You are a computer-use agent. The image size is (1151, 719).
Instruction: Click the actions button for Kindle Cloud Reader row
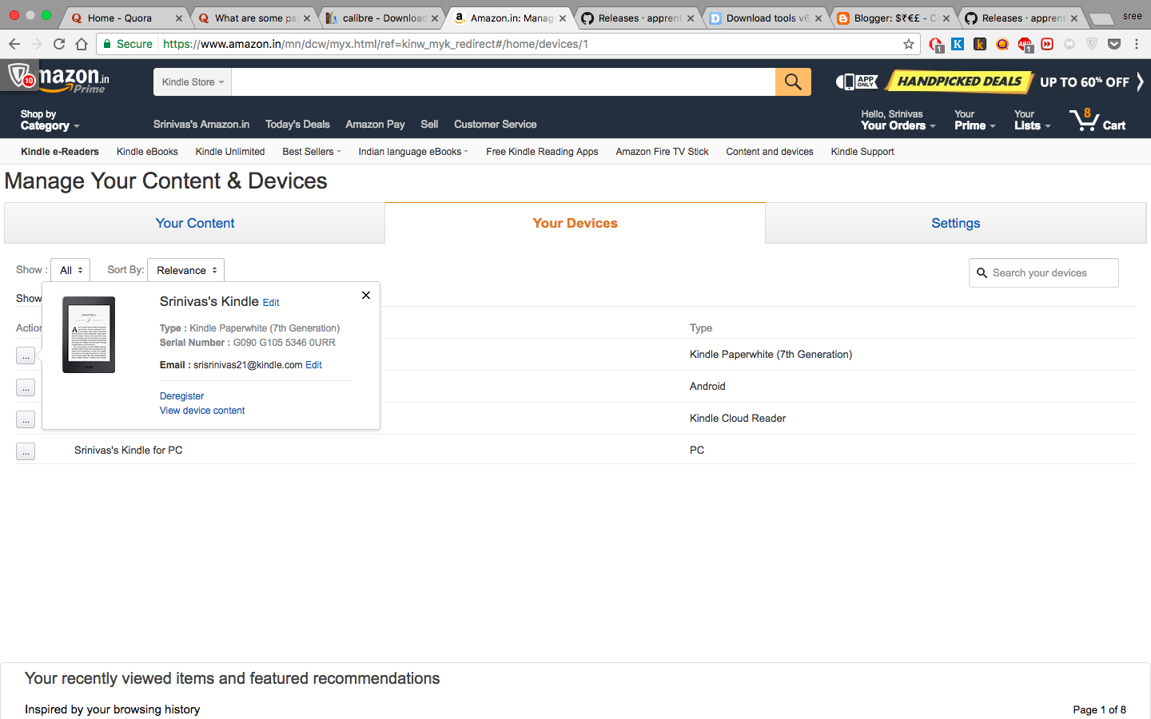coord(26,419)
